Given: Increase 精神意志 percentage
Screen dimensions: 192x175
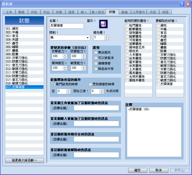Looking at the screenshot, I should pos(65,67).
